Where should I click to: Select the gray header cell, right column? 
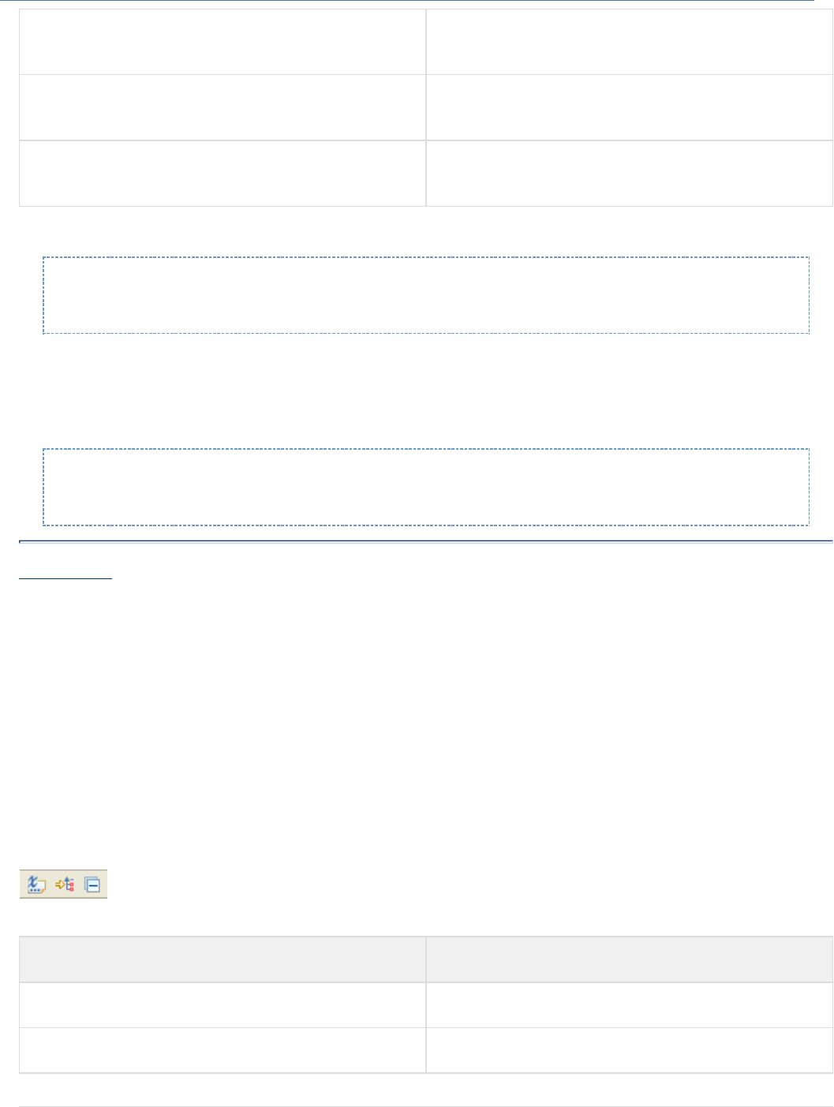[629, 959]
